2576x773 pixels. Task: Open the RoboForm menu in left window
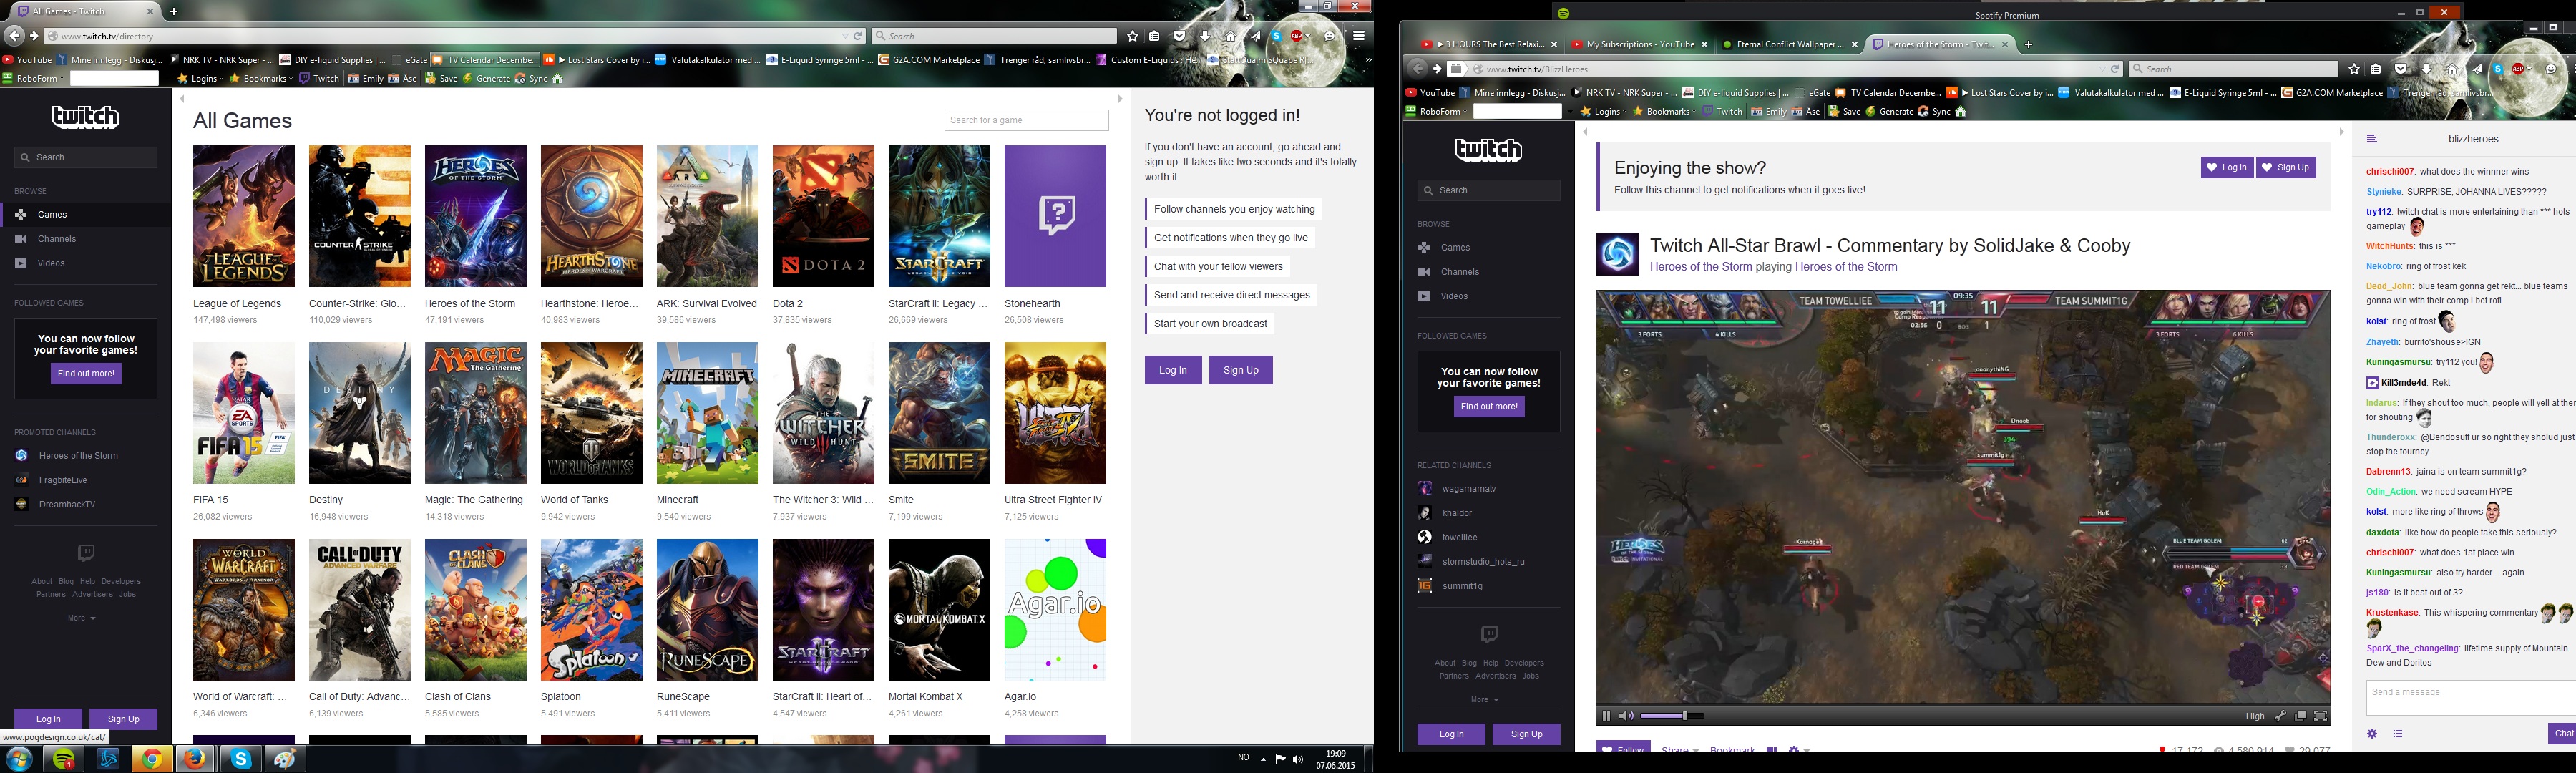click(34, 79)
